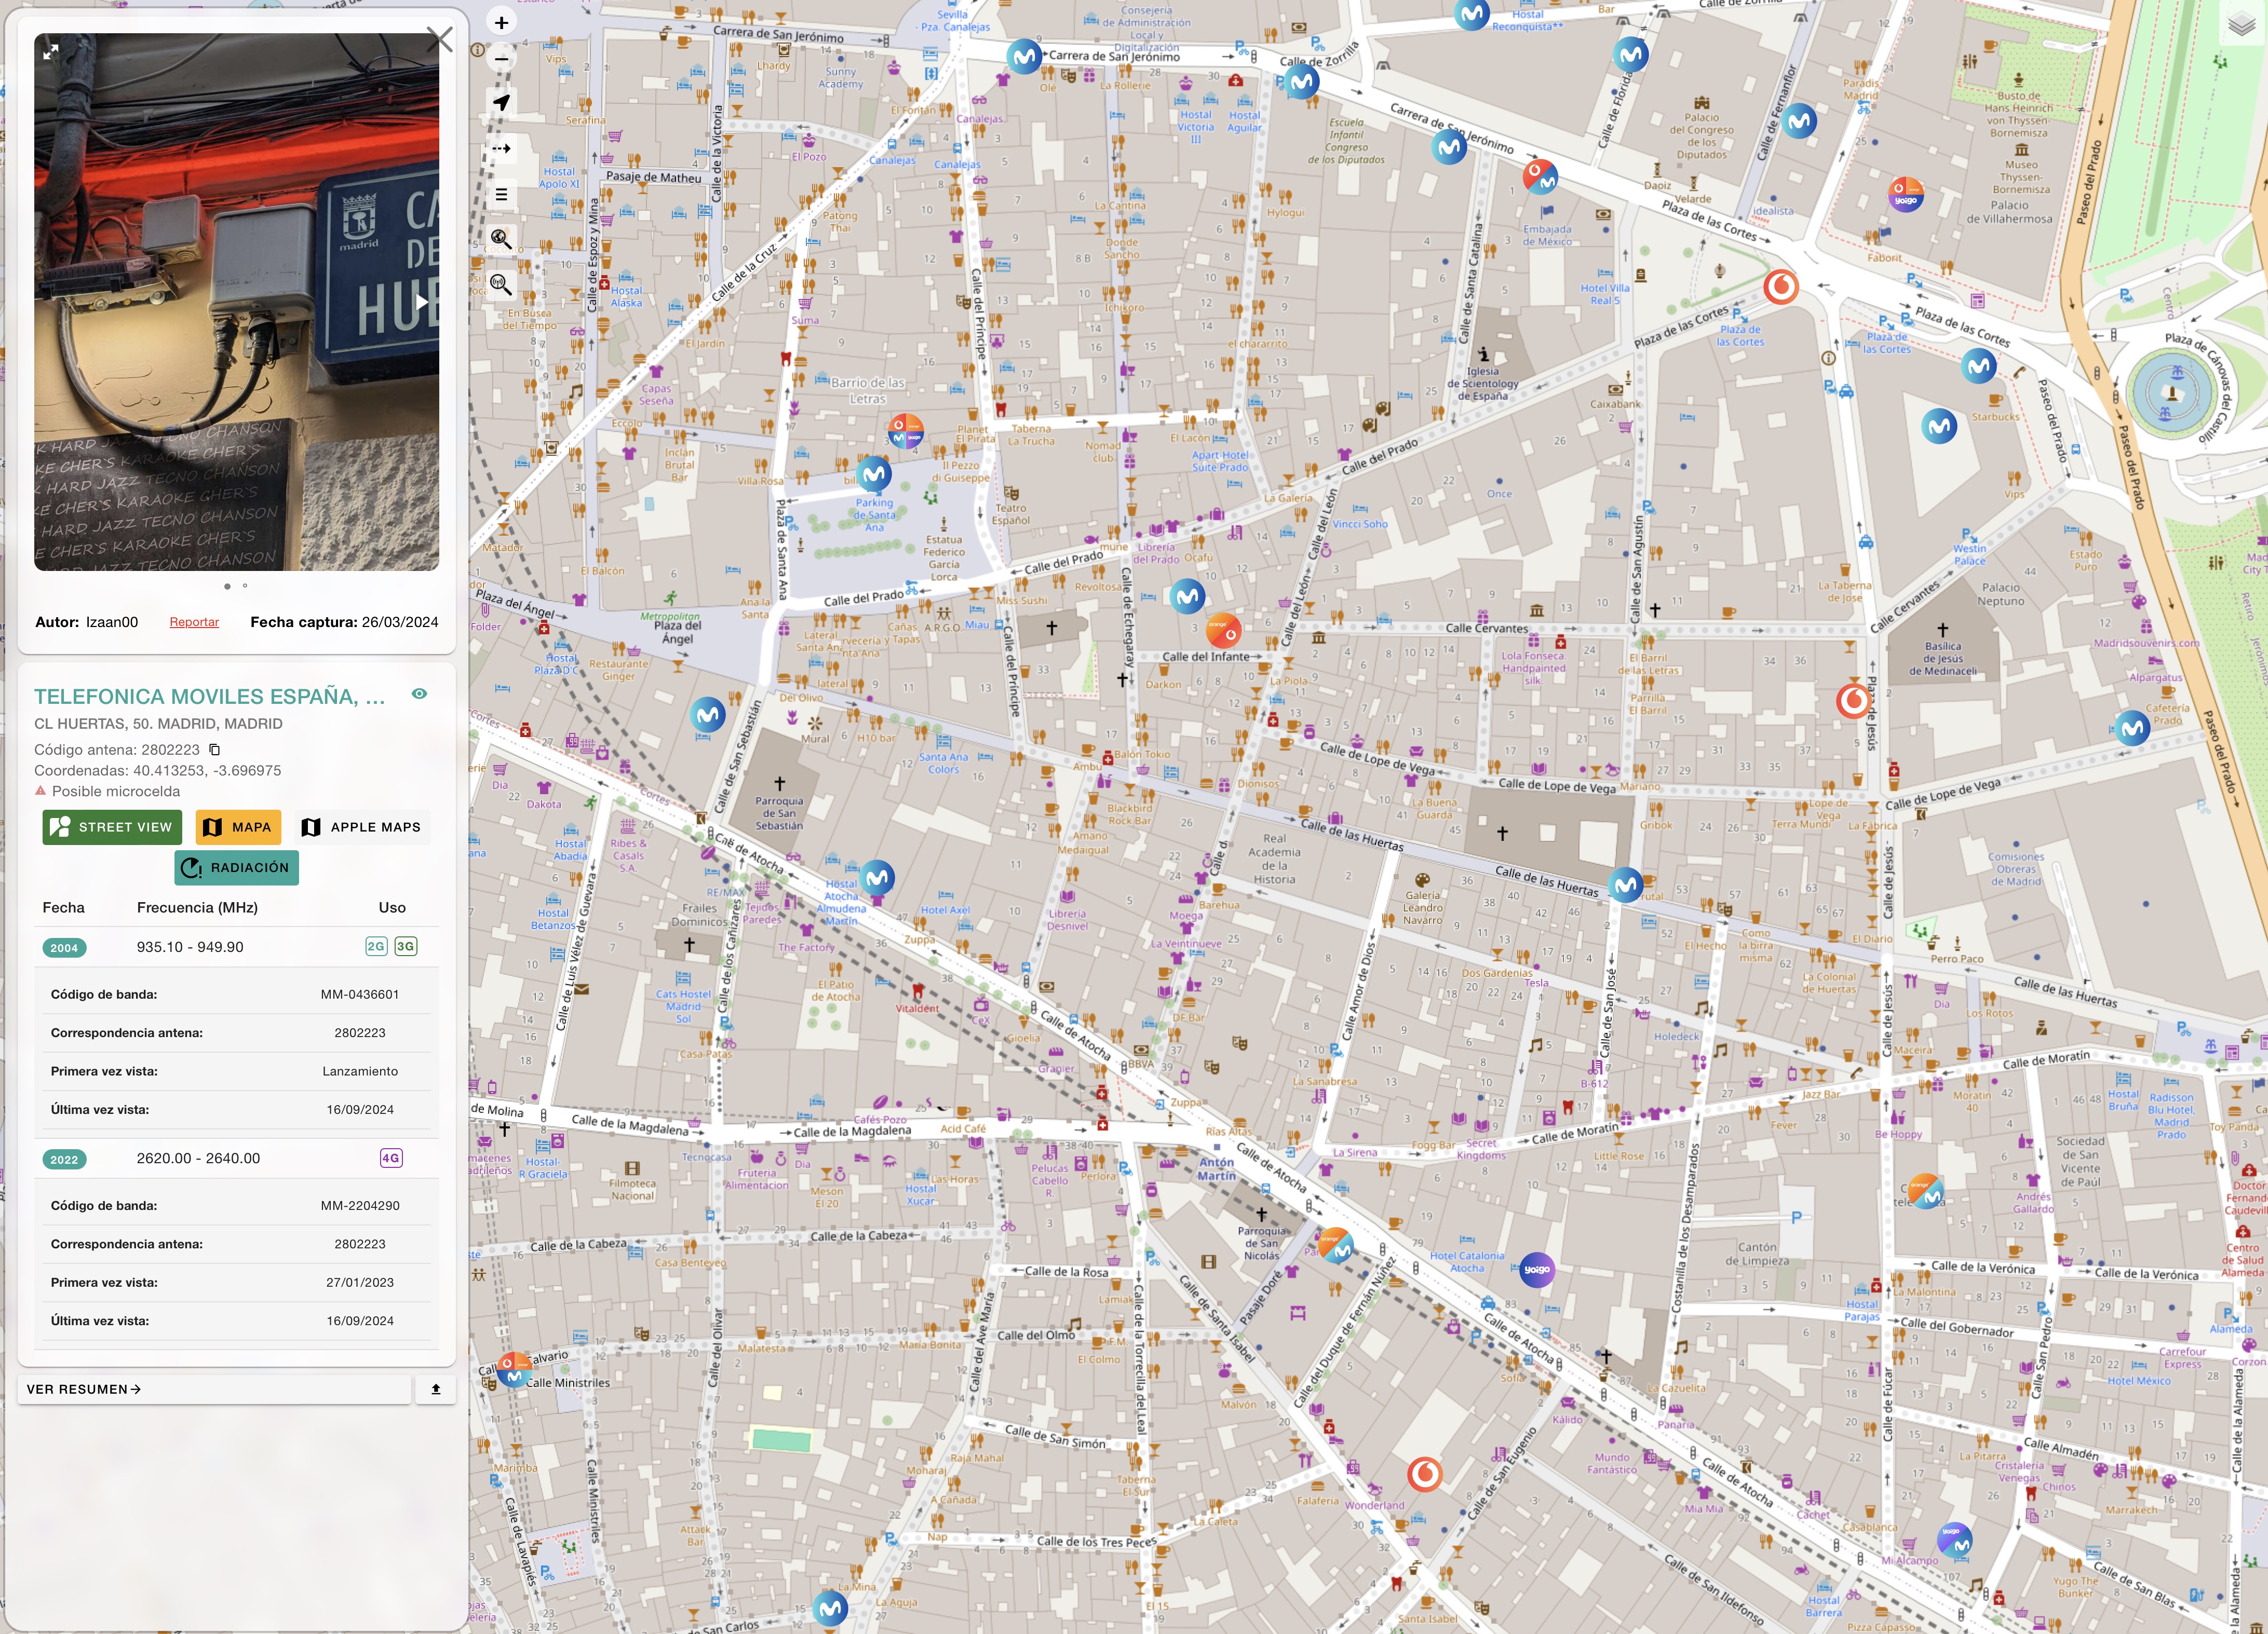Select Vodafone marker above Wonderland

[1425, 1473]
